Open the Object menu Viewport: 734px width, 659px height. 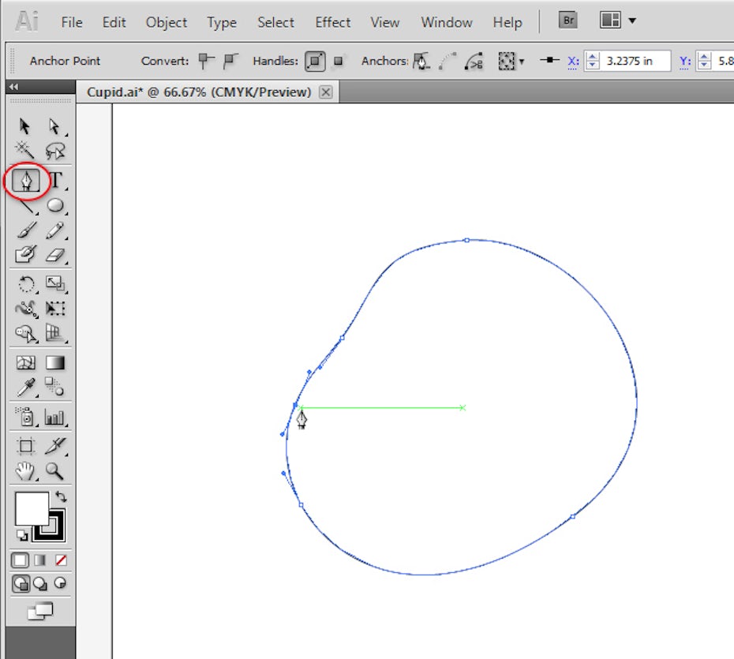click(x=167, y=22)
